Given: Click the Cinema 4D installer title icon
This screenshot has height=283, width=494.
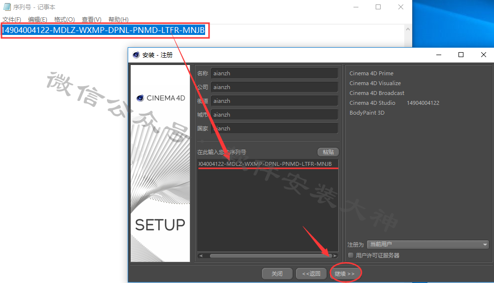Looking at the screenshot, I should (x=136, y=55).
